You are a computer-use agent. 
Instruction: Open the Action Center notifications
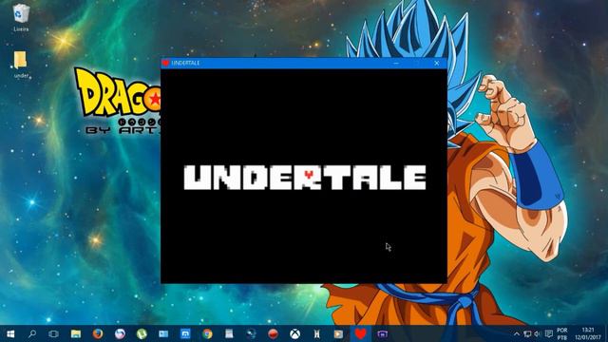point(548,333)
